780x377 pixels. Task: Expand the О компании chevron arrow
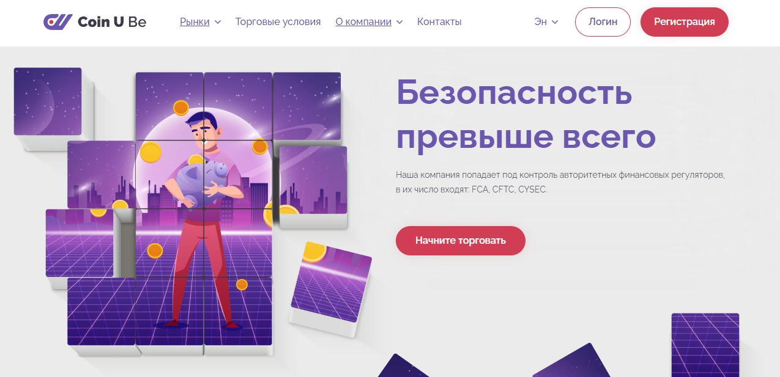click(399, 22)
